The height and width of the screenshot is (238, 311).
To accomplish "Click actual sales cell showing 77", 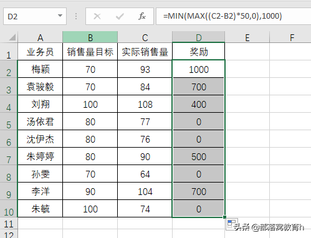I will tap(145, 121).
